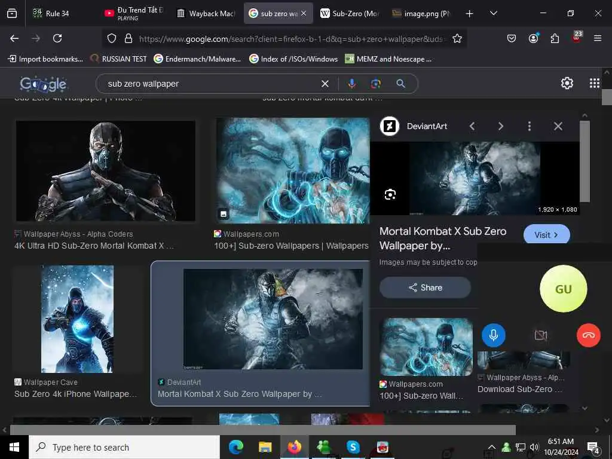Clear the search box text

[x=325, y=84]
